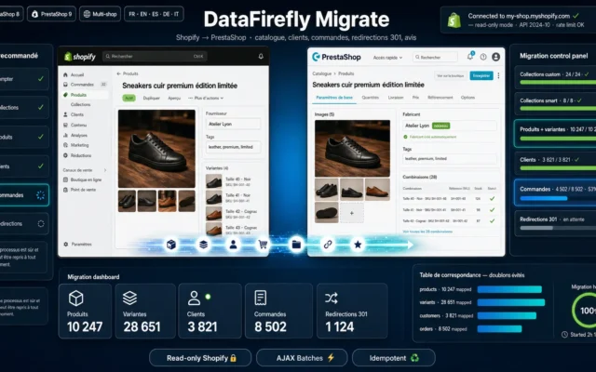Switch to the Livraison tab

pos(396,98)
